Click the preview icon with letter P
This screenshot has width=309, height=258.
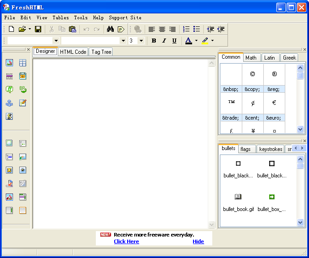point(121,29)
